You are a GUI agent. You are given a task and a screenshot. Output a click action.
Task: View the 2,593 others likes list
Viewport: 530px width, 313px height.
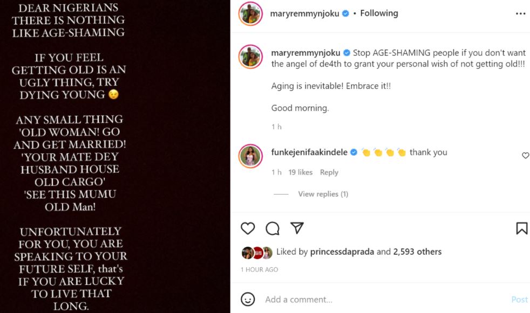417,252
